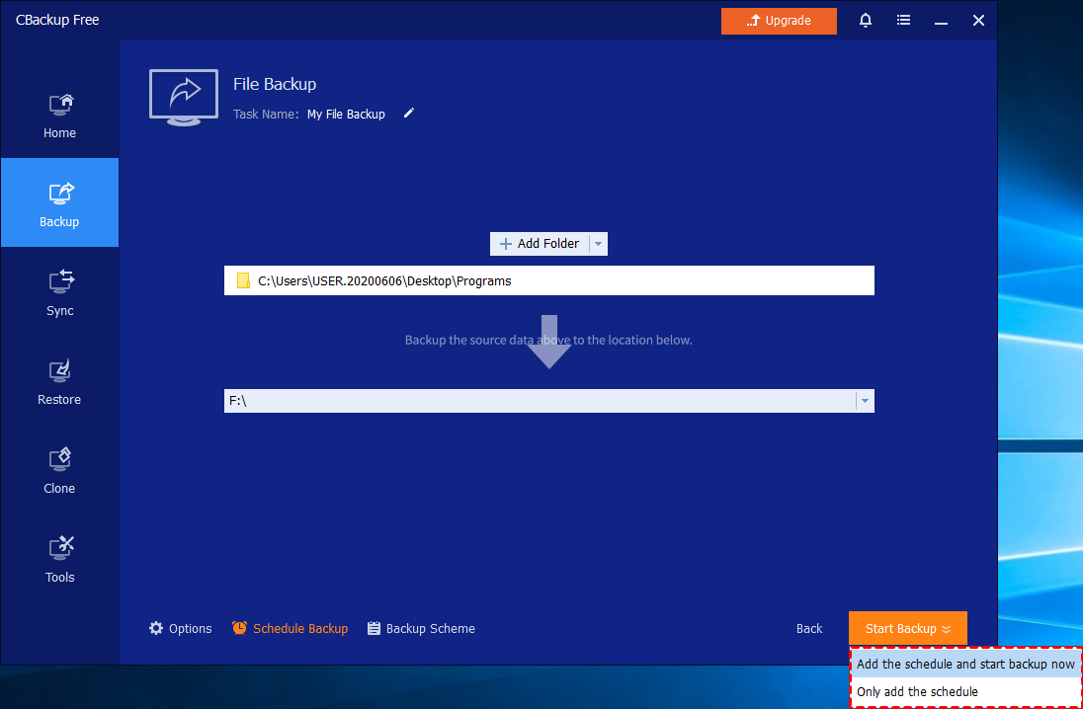Open the Home section in sidebar
The height and width of the screenshot is (709, 1083).
pos(59,115)
